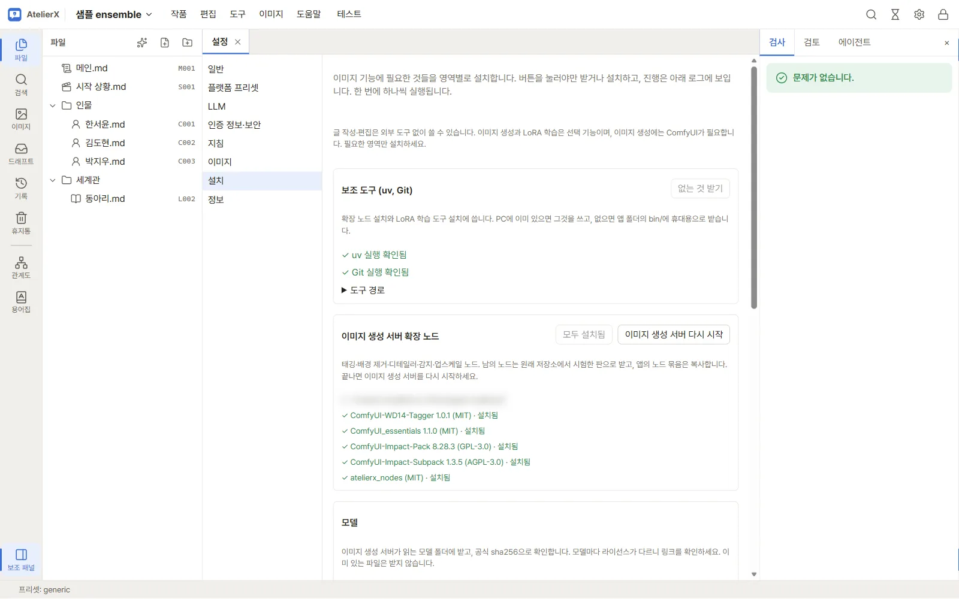Select the 검사 tab

[x=777, y=42]
